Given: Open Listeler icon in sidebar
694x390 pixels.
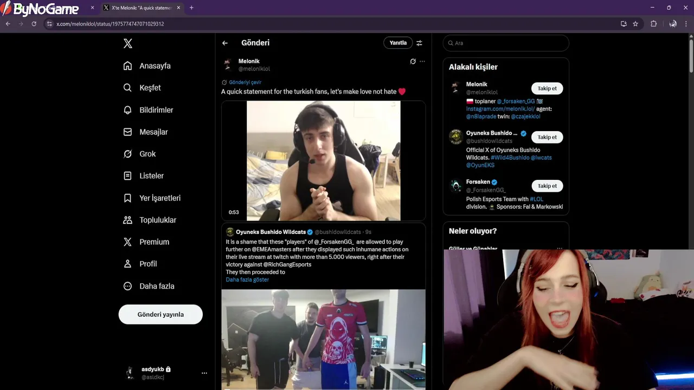Looking at the screenshot, I should click(127, 176).
